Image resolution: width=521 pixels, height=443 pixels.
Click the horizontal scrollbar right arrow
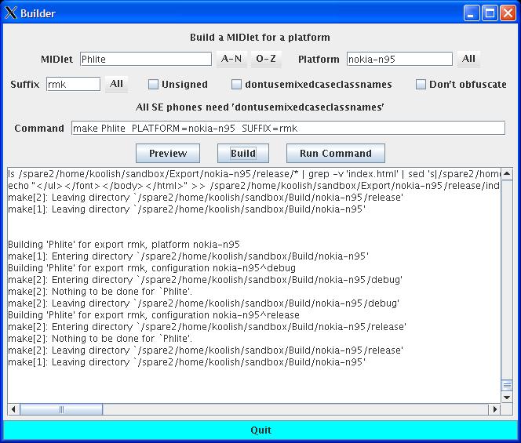[495, 409]
